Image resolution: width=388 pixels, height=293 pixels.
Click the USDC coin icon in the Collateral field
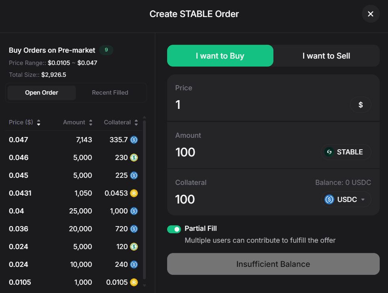(x=329, y=199)
